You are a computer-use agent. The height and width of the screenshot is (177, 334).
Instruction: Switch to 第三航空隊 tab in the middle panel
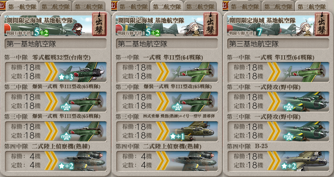point(200,7)
